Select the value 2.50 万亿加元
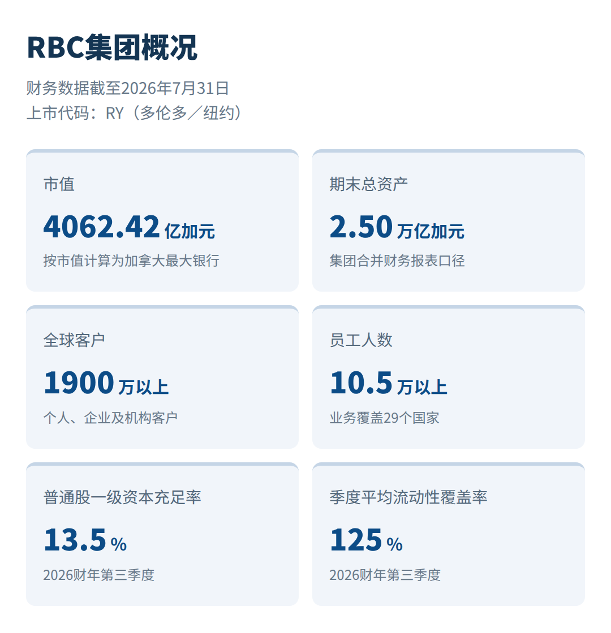The image size is (611, 633). 397,227
